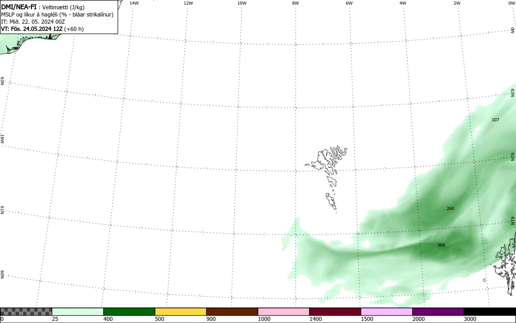Click the legend value 900
Image resolution: width=516 pixels, height=323 pixels.
[211, 319]
